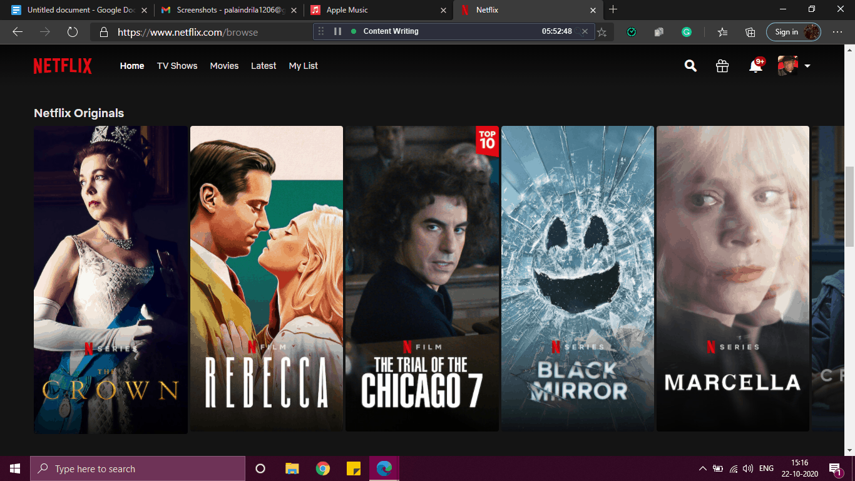Open the Edge Settings and more menu (three dots)
Image resolution: width=855 pixels, height=481 pixels.
tap(837, 32)
